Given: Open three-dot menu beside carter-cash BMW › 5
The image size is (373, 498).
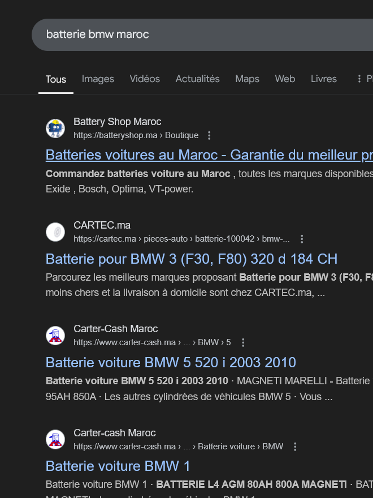Looking at the screenshot, I should [243, 343].
